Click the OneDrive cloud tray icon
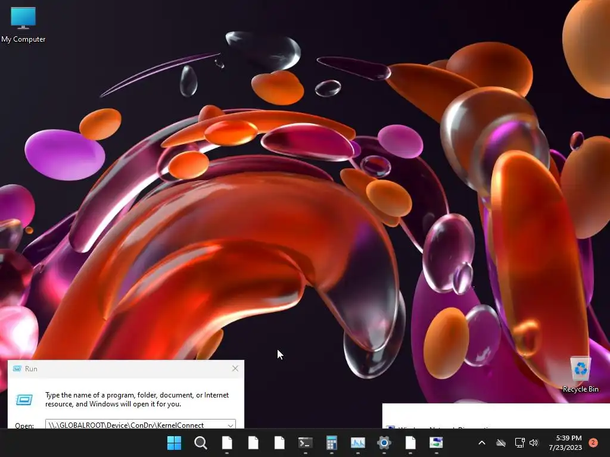 pyautogui.click(x=501, y=443)
